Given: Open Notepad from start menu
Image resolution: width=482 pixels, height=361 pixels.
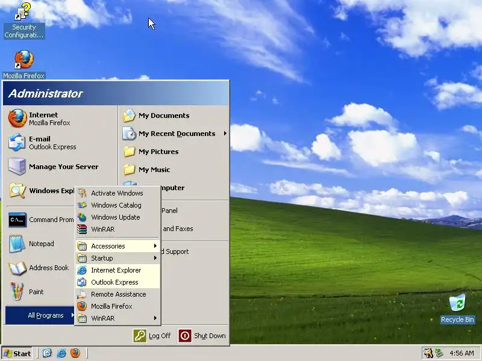Looking at the screenshot, I should 40,244.
